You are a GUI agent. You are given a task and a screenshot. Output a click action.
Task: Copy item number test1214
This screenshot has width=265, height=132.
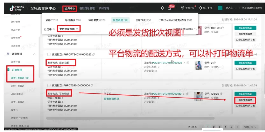223,28
